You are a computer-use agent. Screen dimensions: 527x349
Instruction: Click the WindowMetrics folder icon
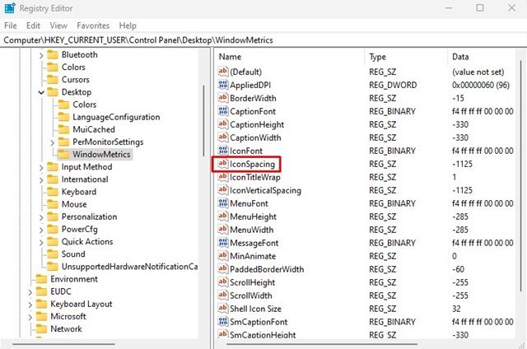pos(63,154)
